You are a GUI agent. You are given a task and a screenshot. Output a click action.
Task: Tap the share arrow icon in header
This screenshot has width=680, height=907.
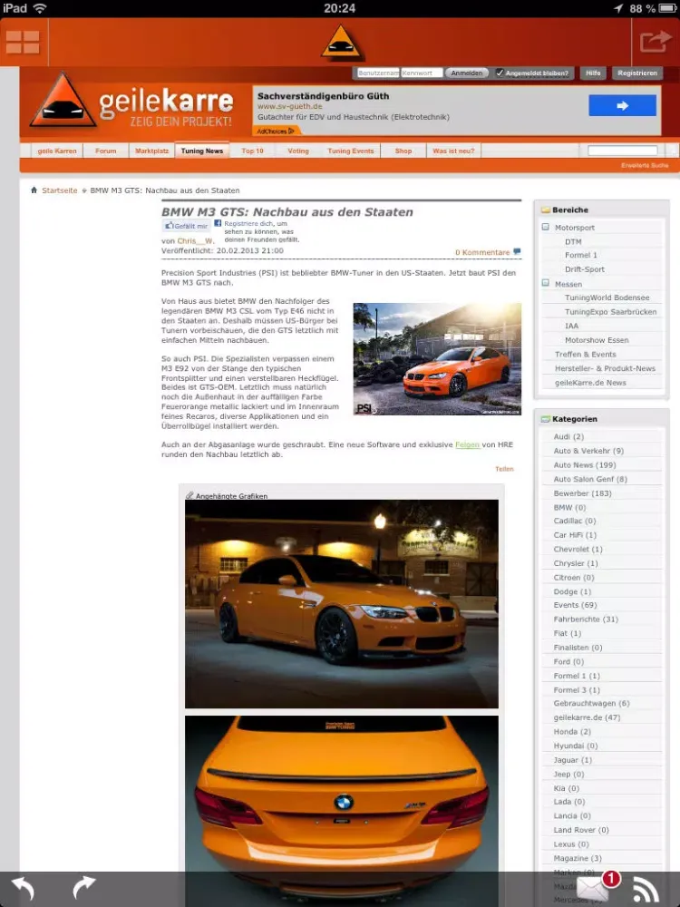(x=656, y=42)
